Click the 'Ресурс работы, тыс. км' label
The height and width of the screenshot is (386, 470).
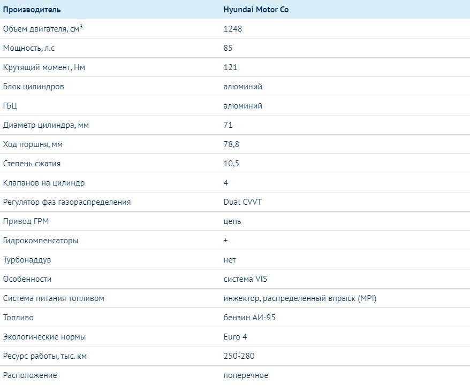point(45,356)
